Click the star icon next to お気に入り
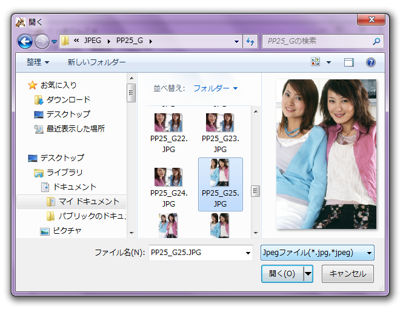The width and height of the screenshot is (406, 315). (x=33, y=85)
